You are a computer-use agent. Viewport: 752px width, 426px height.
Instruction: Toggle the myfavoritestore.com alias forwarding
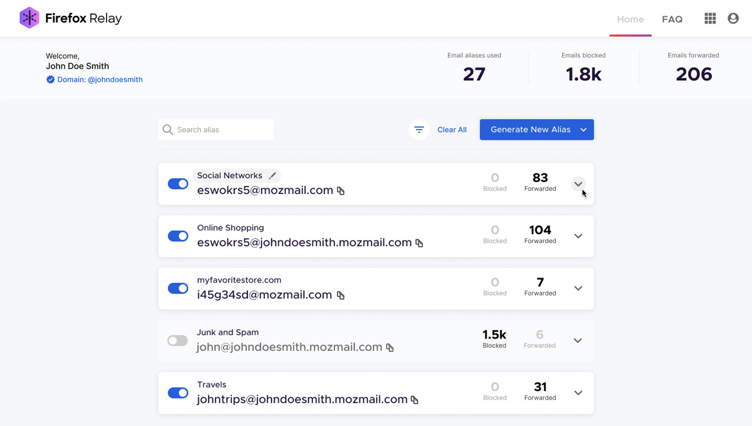pyautogui.click(x=178, y=288)
